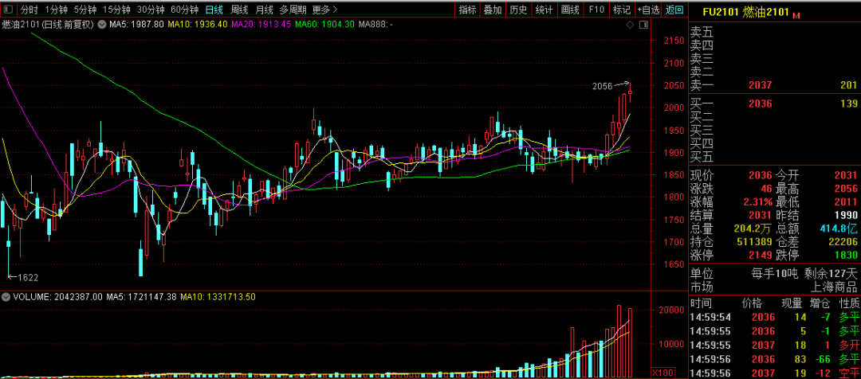
Task: Switch to the 15分钟 period tab
Action: (116, 10)
